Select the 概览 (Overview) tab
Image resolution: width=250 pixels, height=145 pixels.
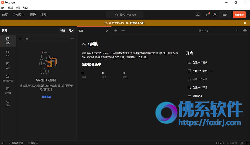point(94,31)
